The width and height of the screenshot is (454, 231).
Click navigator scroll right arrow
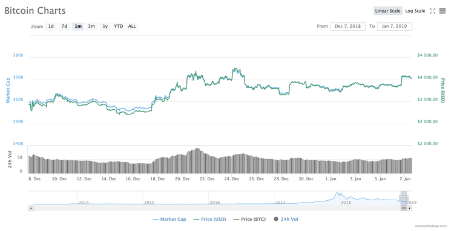coord(409,208)
